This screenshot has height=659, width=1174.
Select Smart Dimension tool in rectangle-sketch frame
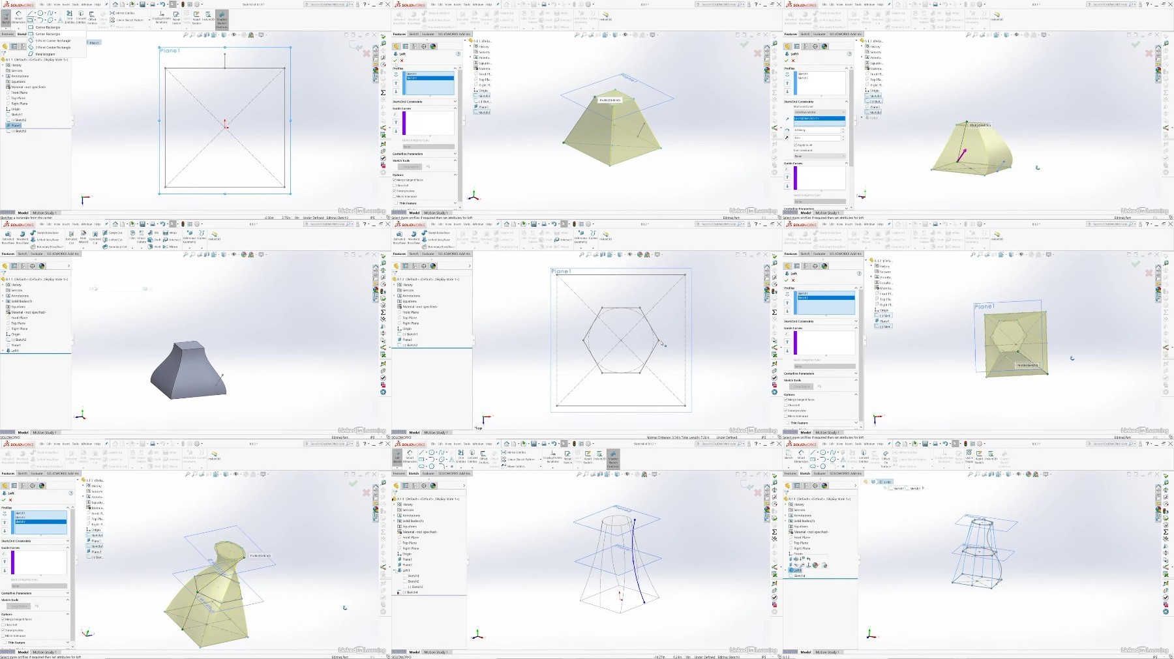pos(18,18)
